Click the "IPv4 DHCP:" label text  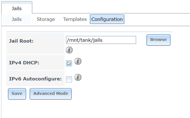(24, 63)
